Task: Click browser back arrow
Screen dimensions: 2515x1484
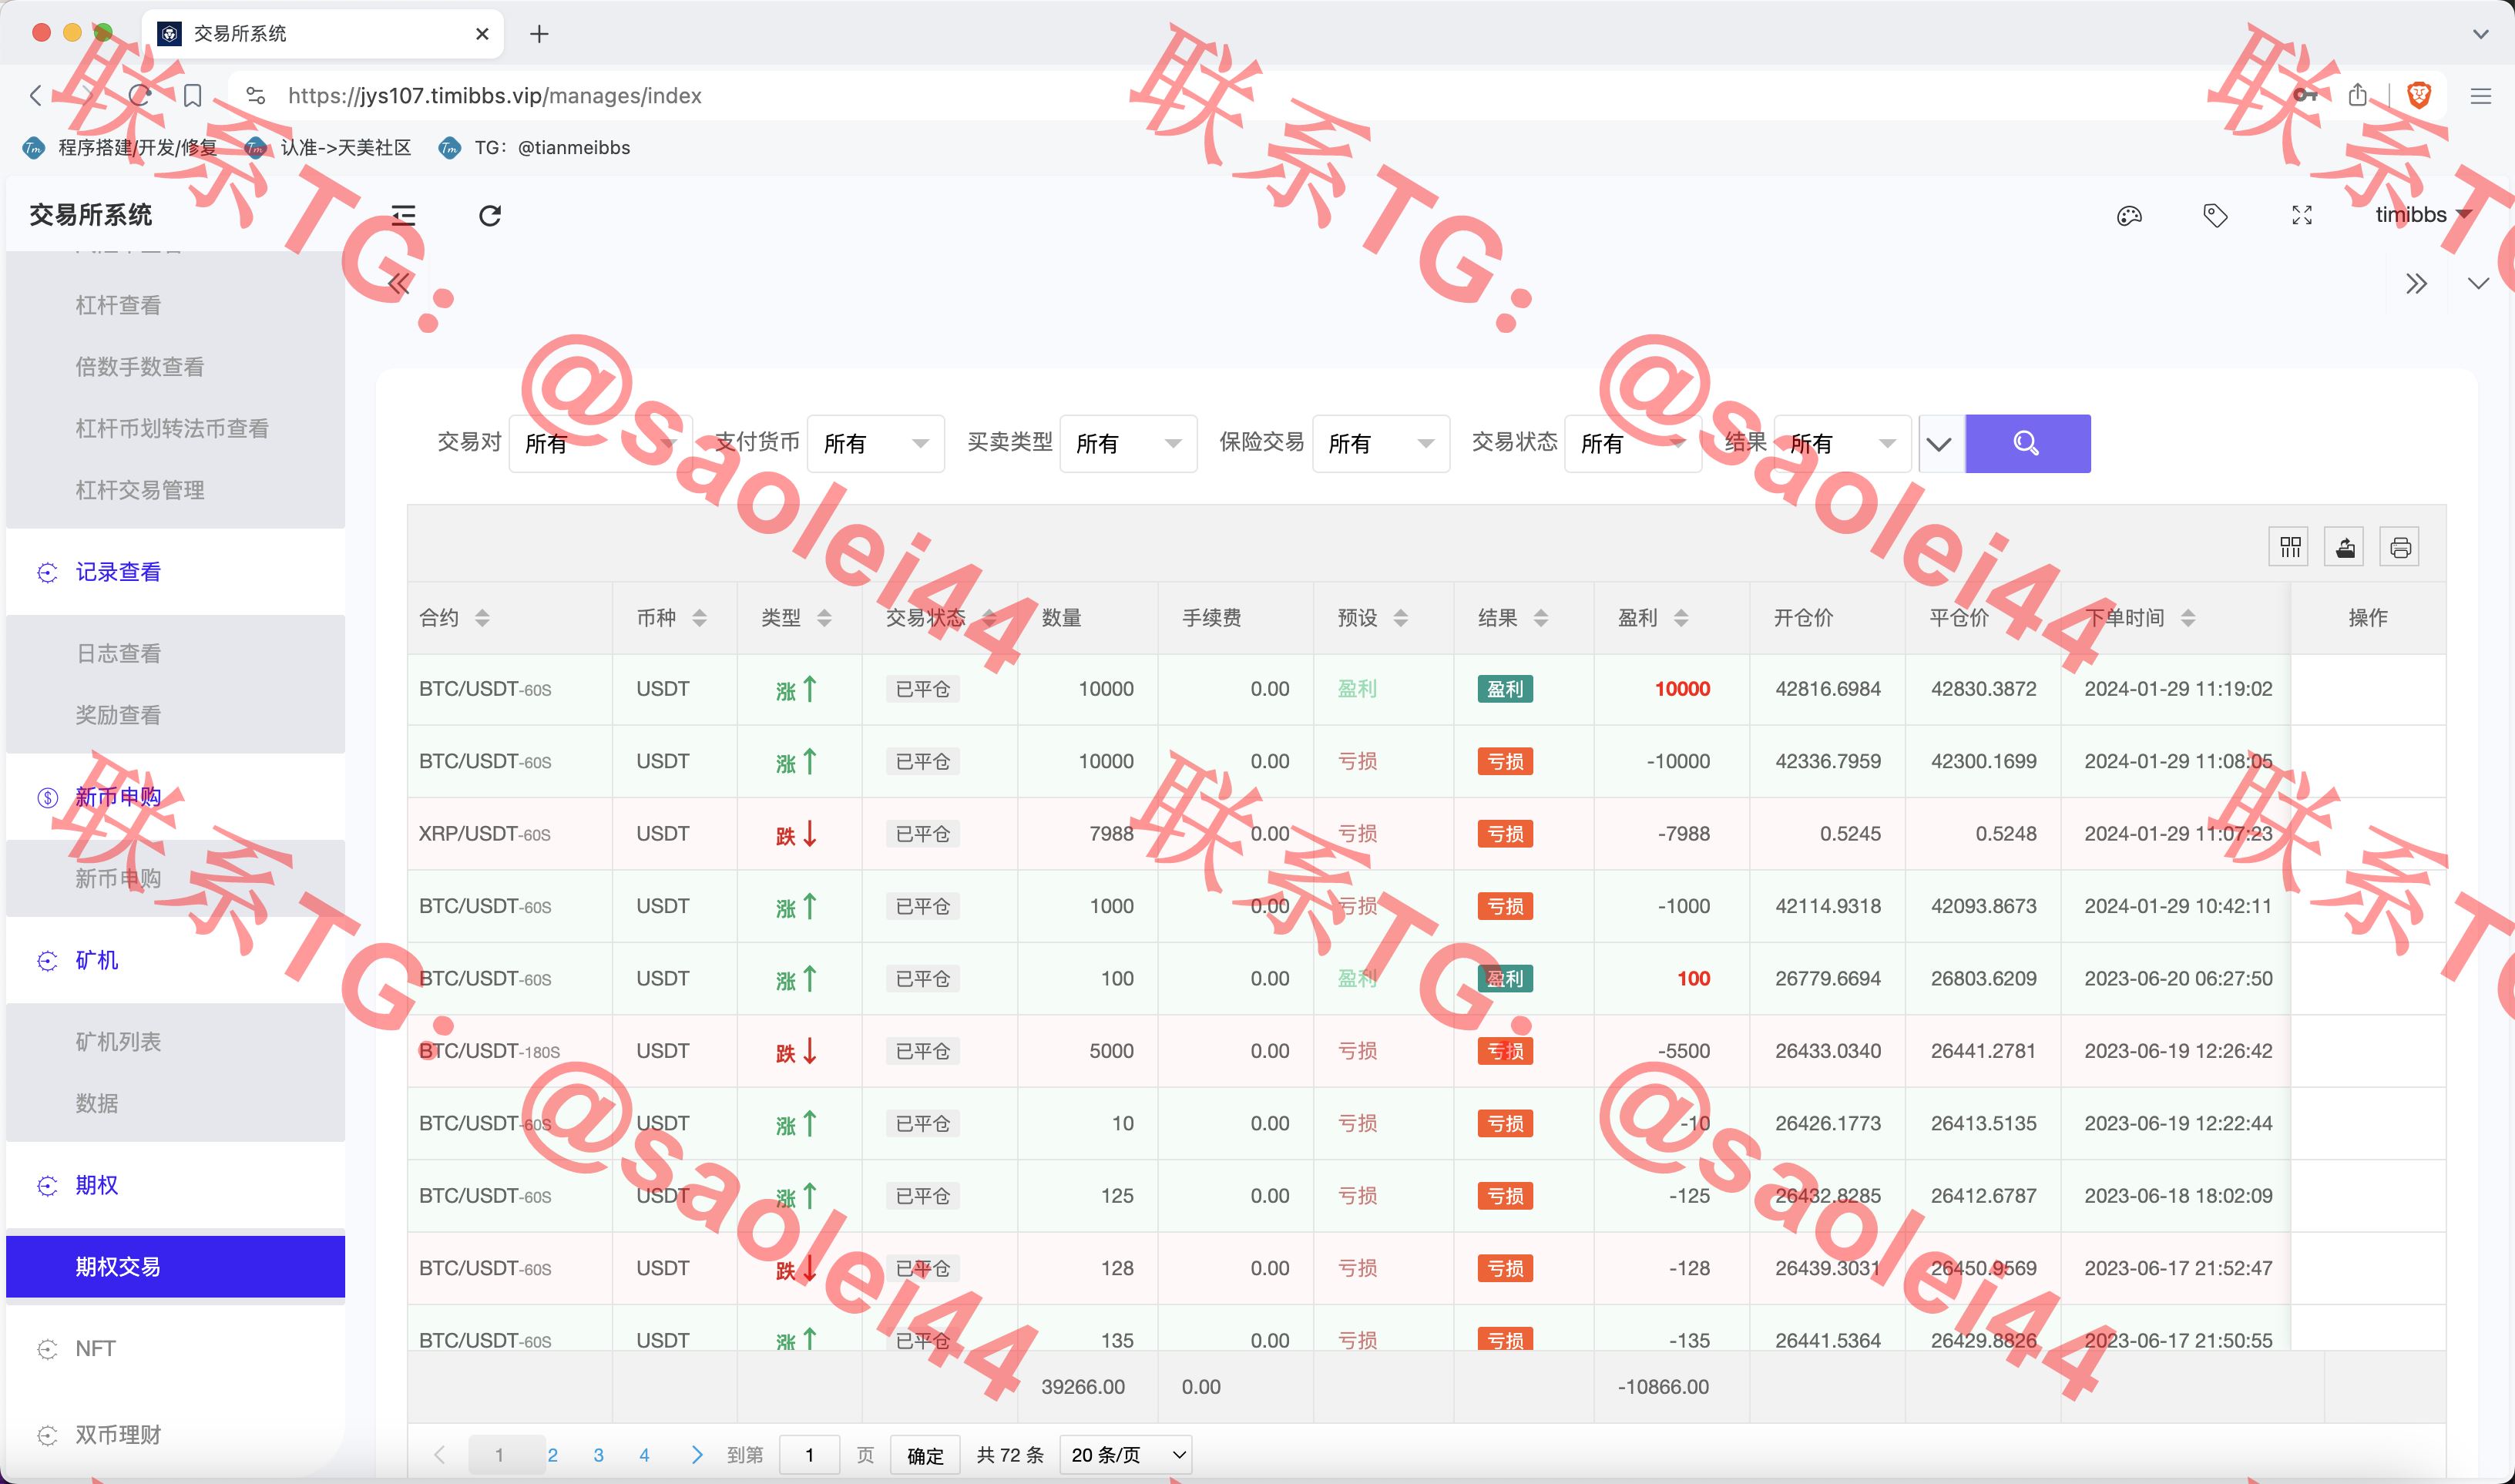Action: (36, 96)
